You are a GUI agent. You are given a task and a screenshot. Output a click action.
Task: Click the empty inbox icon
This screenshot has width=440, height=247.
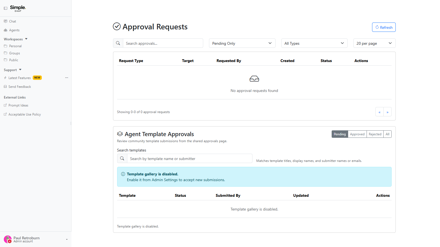pos(254,79)
